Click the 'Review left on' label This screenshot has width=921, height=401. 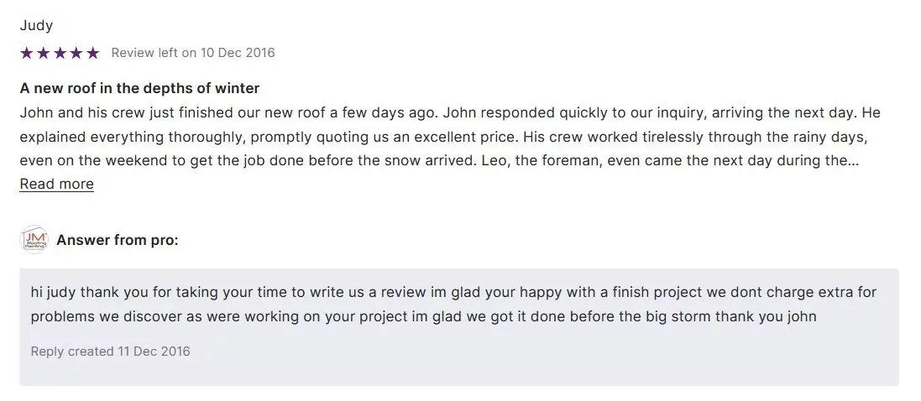pyautogui.click(x=154, y=53)
